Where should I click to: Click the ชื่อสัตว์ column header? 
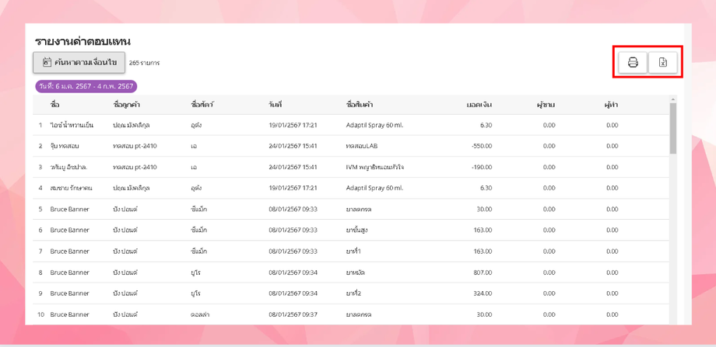pyautogui.click(x=202, y=104)
